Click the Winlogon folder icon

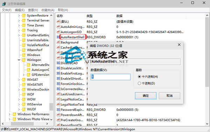(x=24, y=60)
